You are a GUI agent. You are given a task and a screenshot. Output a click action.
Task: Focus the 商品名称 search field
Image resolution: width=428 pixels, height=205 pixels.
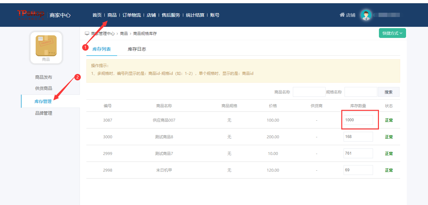point(309,92)
